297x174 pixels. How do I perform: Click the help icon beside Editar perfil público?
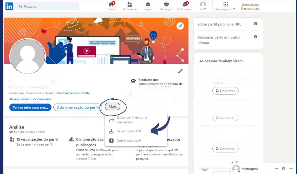point(256,24)
